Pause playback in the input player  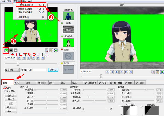pos(29,58)
